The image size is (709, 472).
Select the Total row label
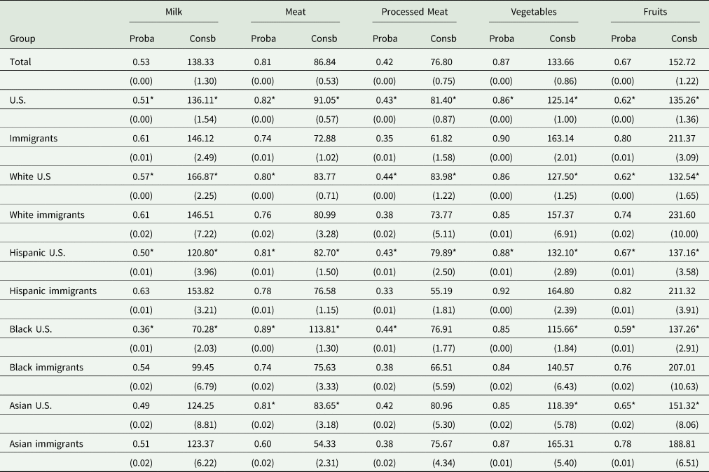[20, 62]
